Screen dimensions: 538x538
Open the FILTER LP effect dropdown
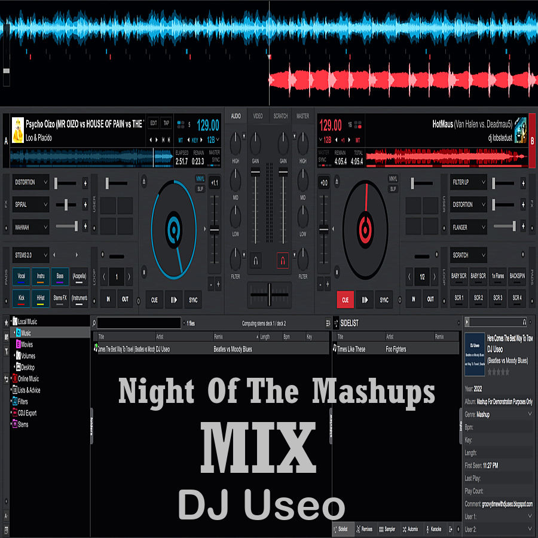[469, 182]
